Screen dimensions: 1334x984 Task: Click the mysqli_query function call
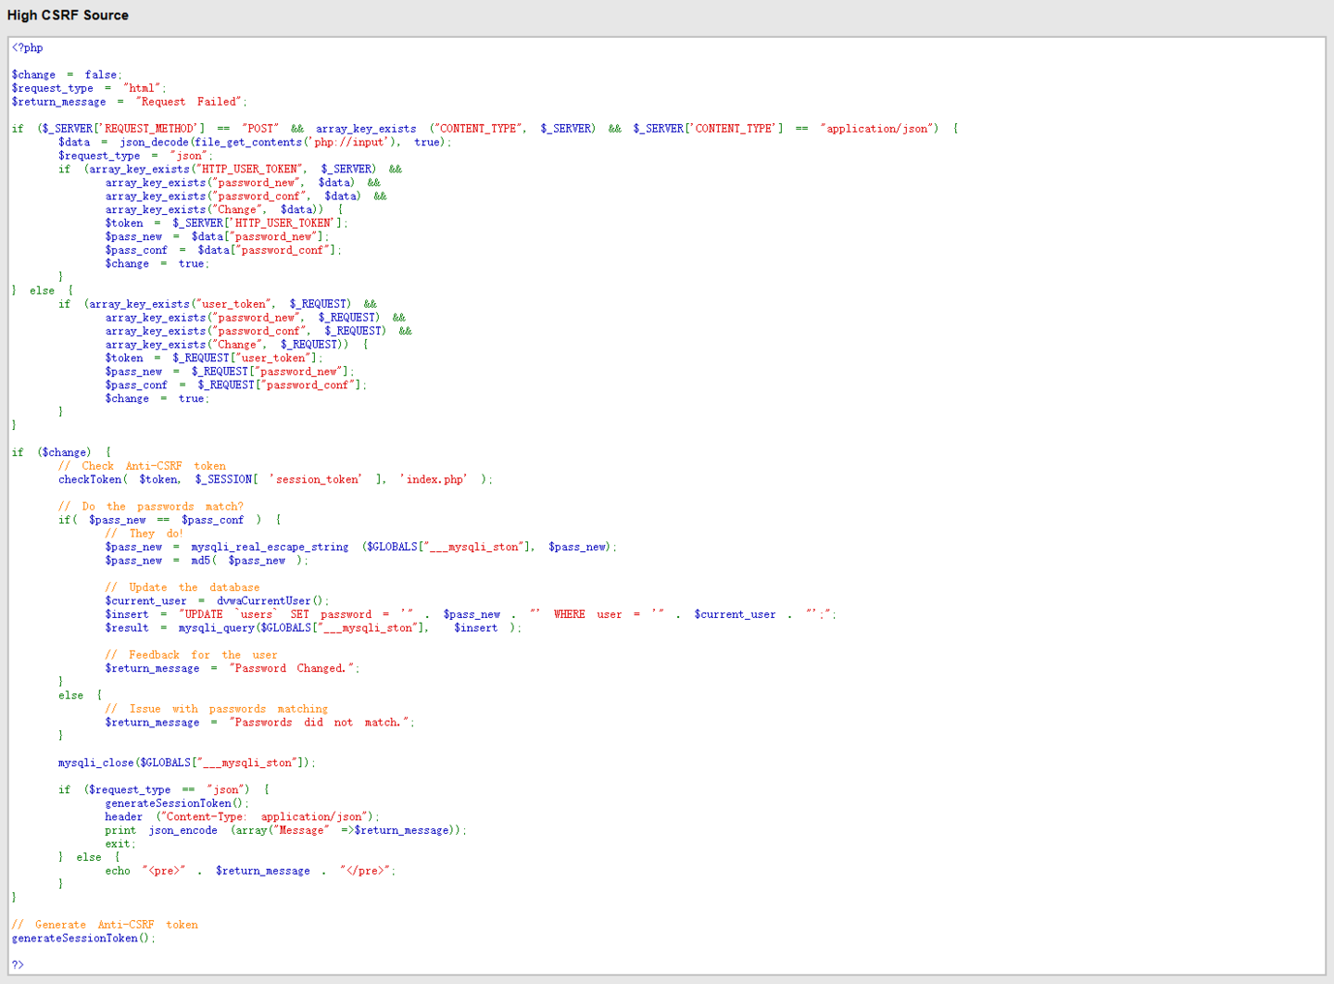217,627
